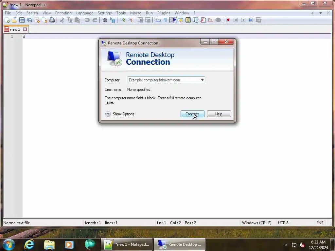Click the Playback macro icon
This screenshot has width=335, height=251.
(x=243, y=20)
